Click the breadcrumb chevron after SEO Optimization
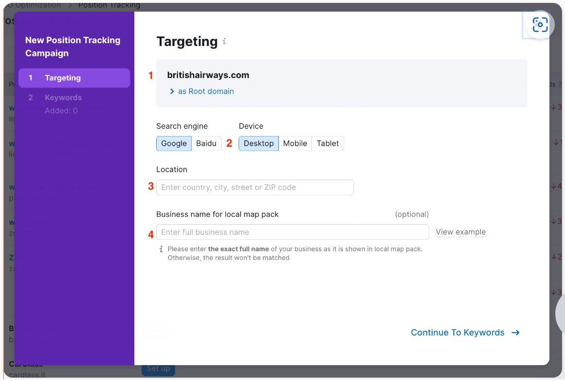565x381 pixels. tap(69, 5)
